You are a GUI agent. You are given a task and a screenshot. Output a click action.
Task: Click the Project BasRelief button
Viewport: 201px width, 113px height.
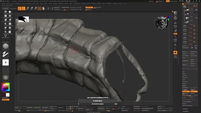(x=187, y=101)
